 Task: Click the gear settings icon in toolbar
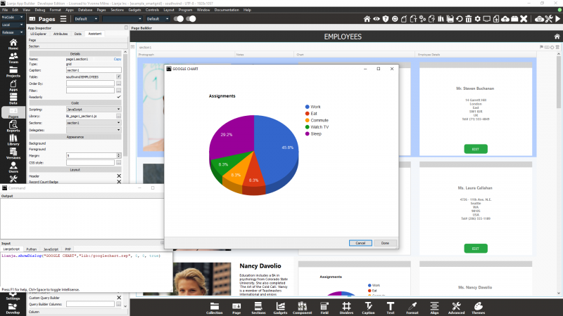pyautogui.click(x=478, y=19)
